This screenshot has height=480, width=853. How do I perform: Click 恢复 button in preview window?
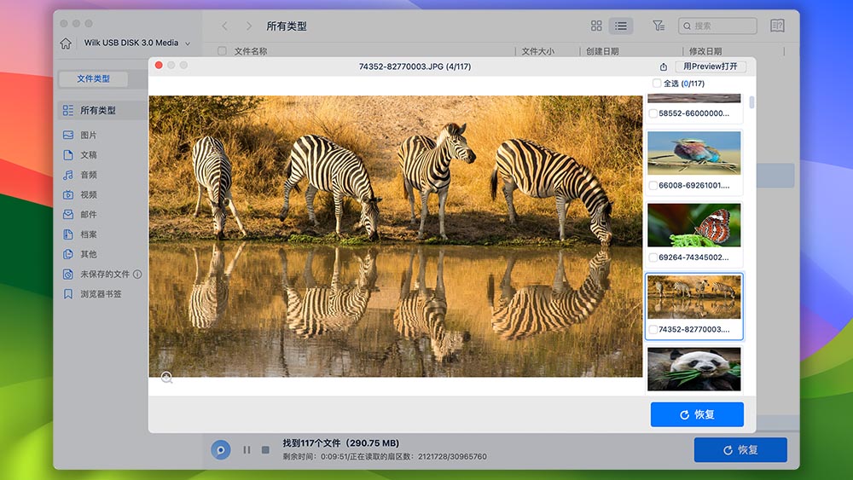697,414
